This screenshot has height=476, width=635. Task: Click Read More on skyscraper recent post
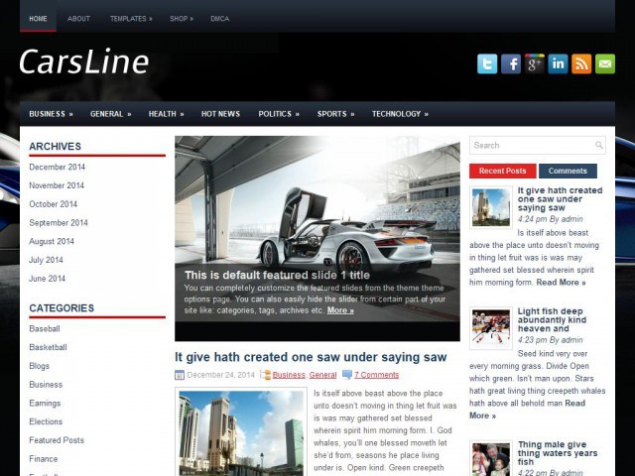pos(561,283)
